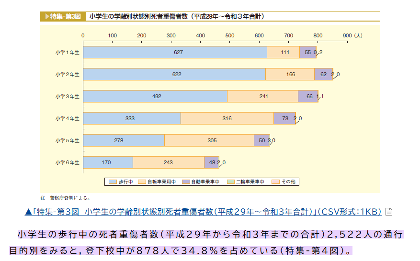Click the 二輪車乗車中 green legend swatch
The width and height of the screenshot is (420, 261).
[x=231, y=182]
